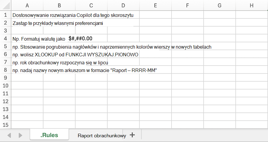268x142 pixels.
Task: Select column E header
Action: 155,5
